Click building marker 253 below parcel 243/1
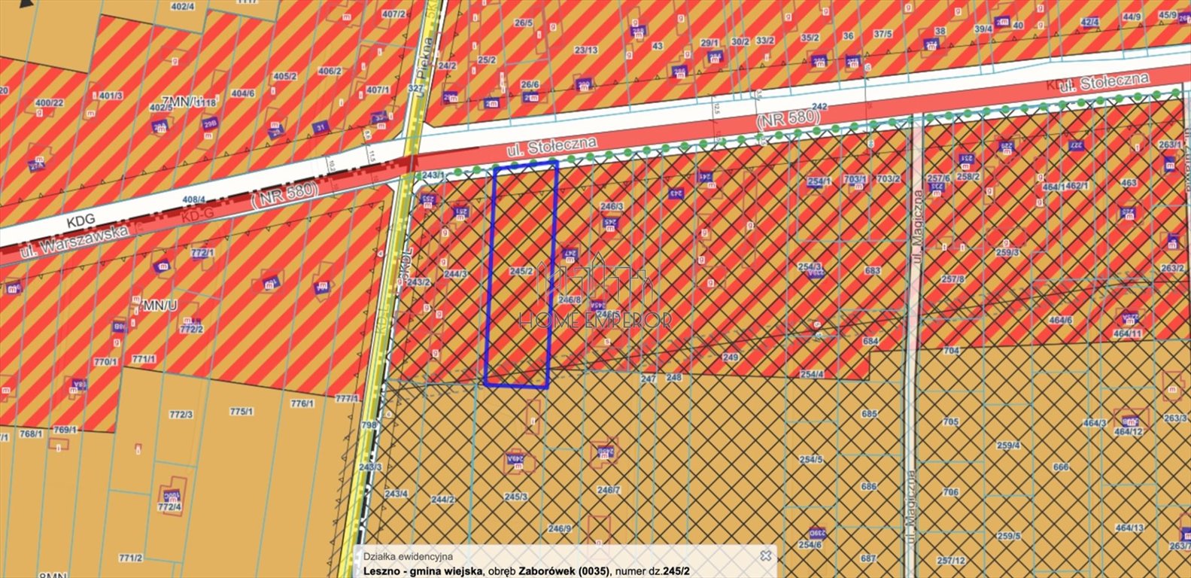The image size is (1191, 578). pyautogui.click(x=427, y=199)
